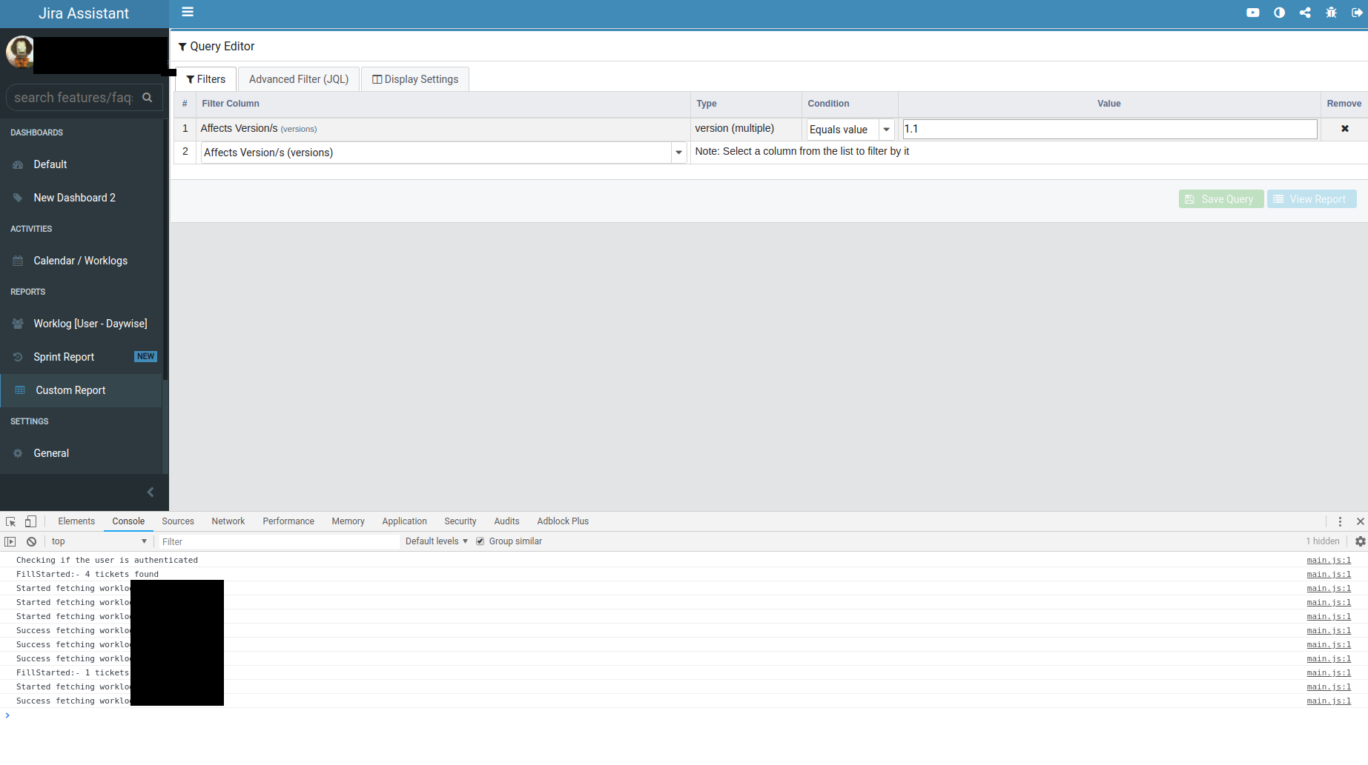
Task: Open DevTools three-dot customize menu
Action: (1340, 521)
